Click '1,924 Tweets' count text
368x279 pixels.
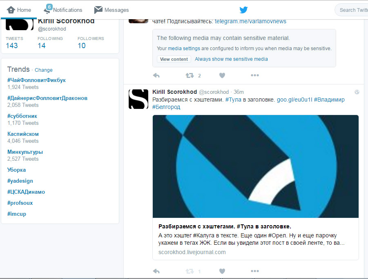click(23, 87)
